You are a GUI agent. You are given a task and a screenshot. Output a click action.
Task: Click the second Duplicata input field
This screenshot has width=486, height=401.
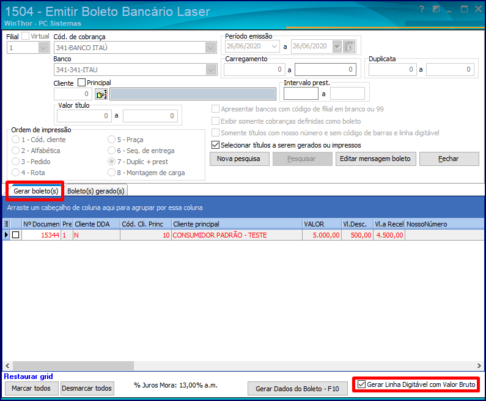coord(451,70)
